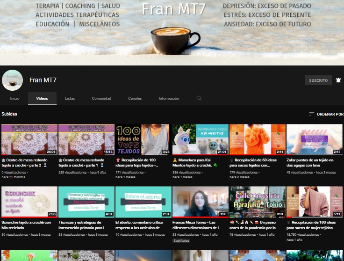Open Depresión intervención primaria thumbnail
The width and height of the screenshot is (344, 261).
[x=86, y=202]
